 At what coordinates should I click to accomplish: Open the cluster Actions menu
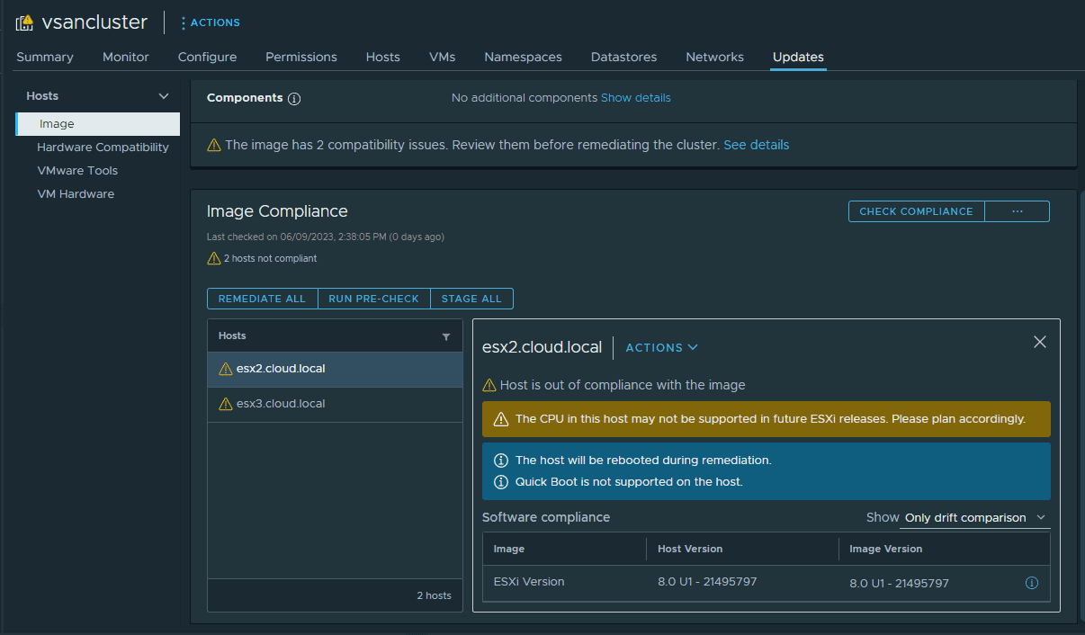[210, 22]
